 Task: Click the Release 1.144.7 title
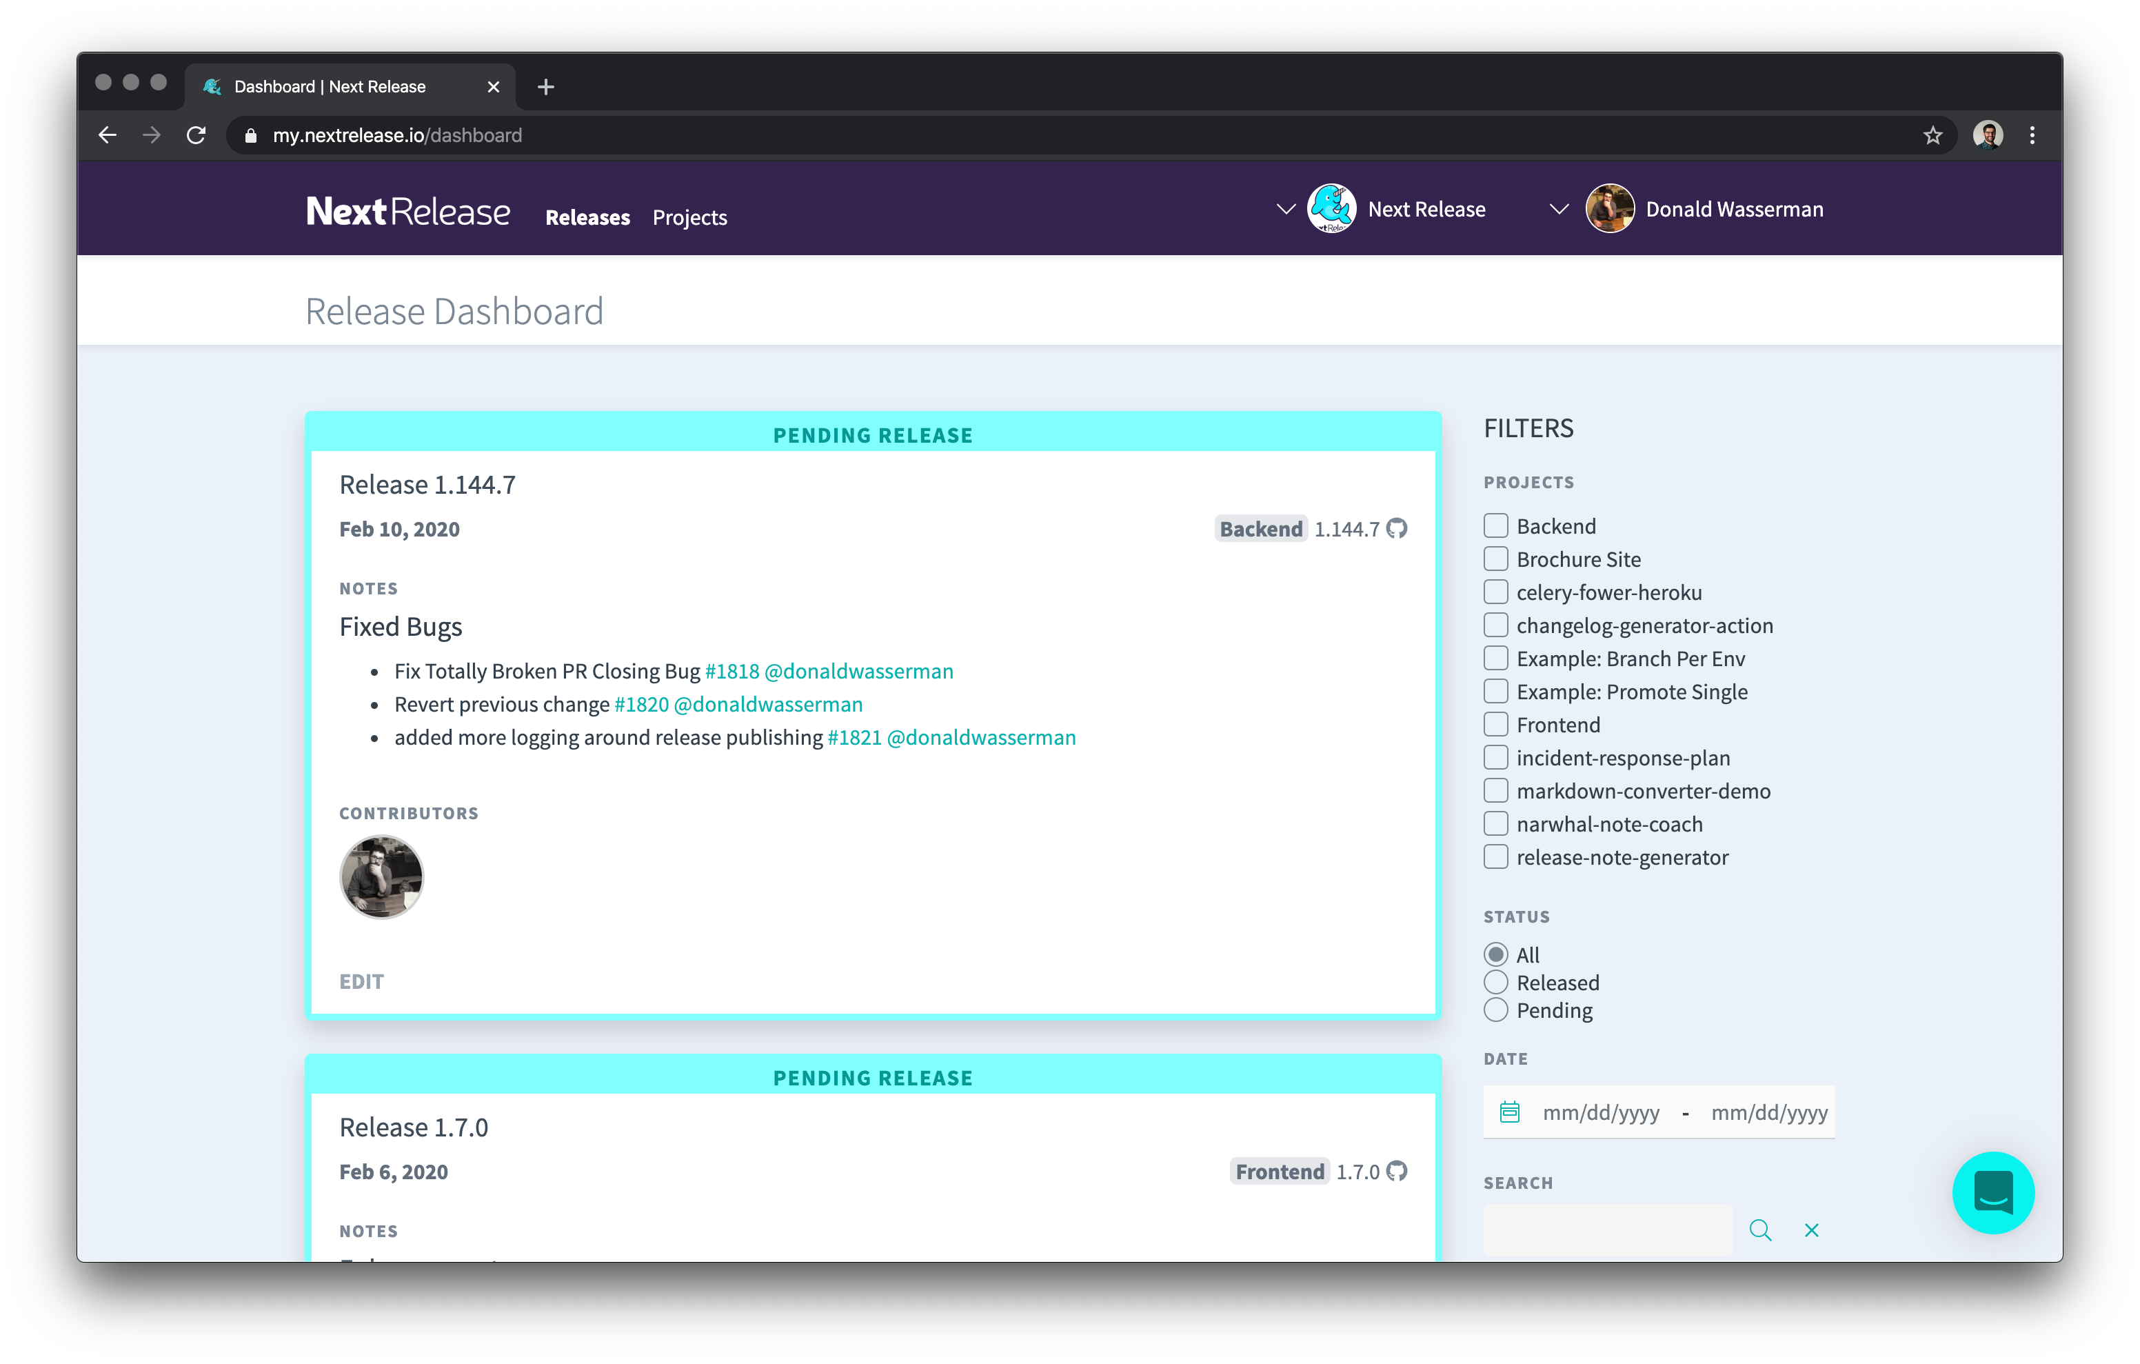point(427,485)
